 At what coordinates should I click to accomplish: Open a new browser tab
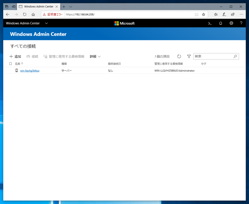(64, 7)
